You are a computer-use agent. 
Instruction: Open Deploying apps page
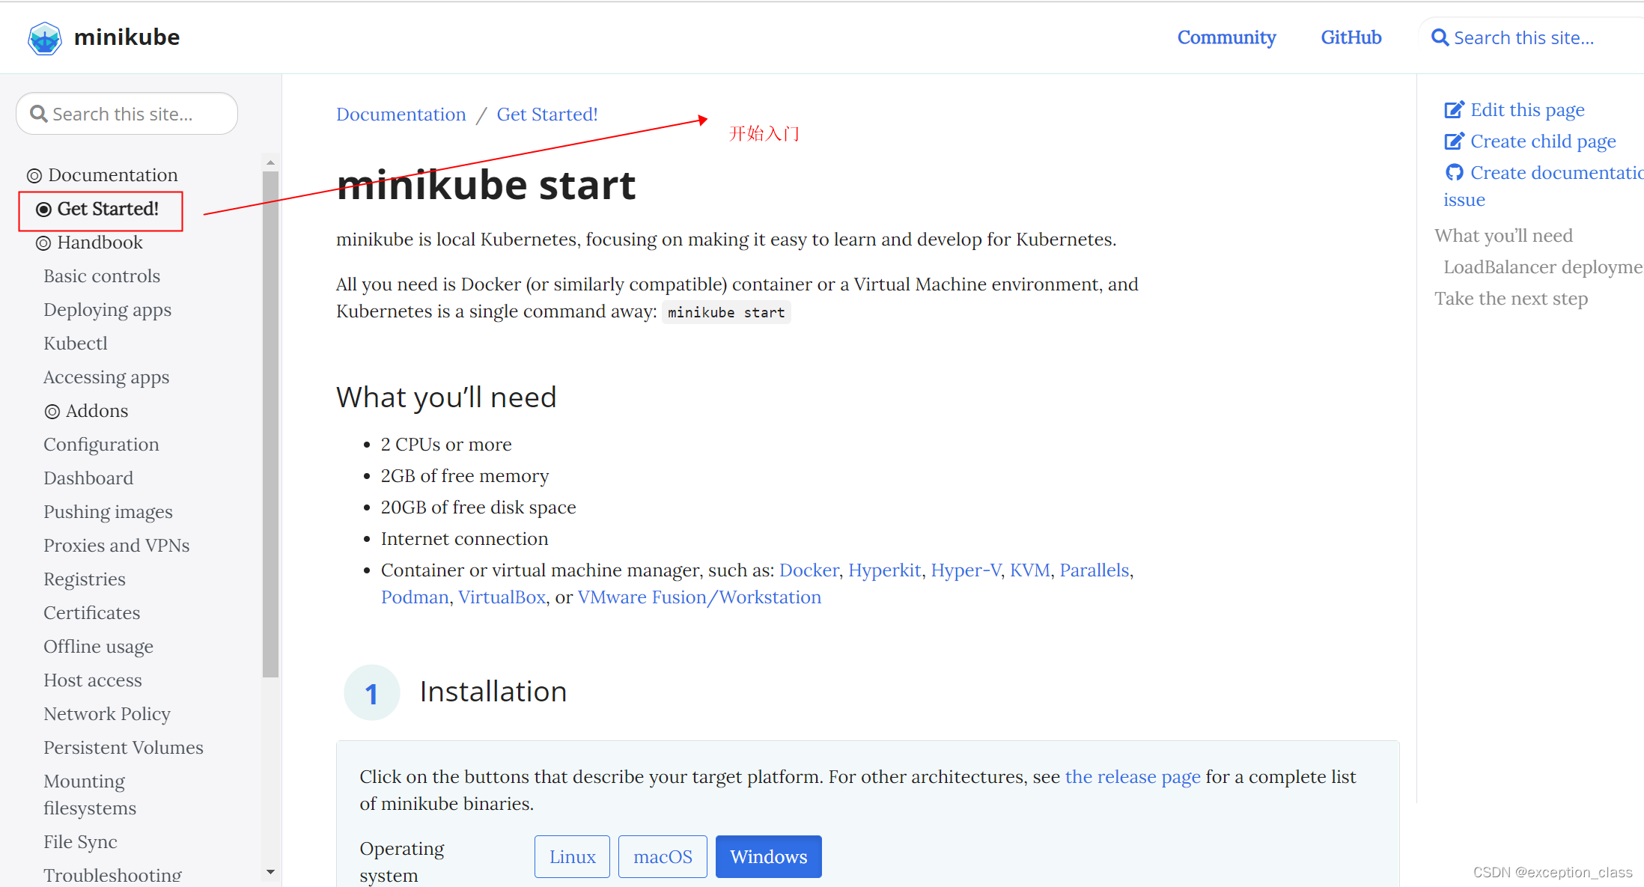click(x=107, y=310)
